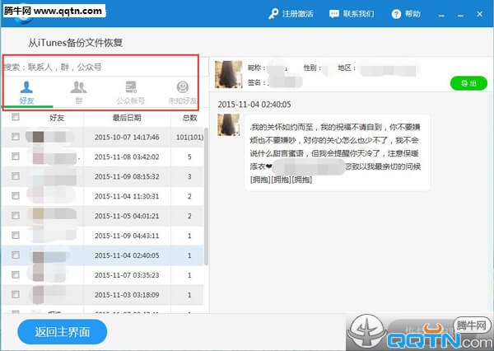Select the date cell 2015-11-04 11:30:31
The image size is (494, 351).
pyautogui.click(x=127, y=196)
